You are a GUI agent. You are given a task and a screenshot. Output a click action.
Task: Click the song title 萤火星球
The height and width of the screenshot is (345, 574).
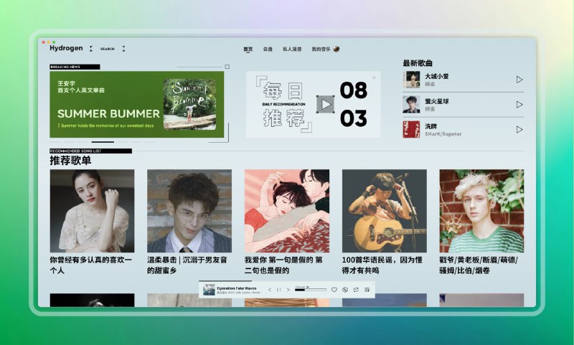(x=436, y=101)
